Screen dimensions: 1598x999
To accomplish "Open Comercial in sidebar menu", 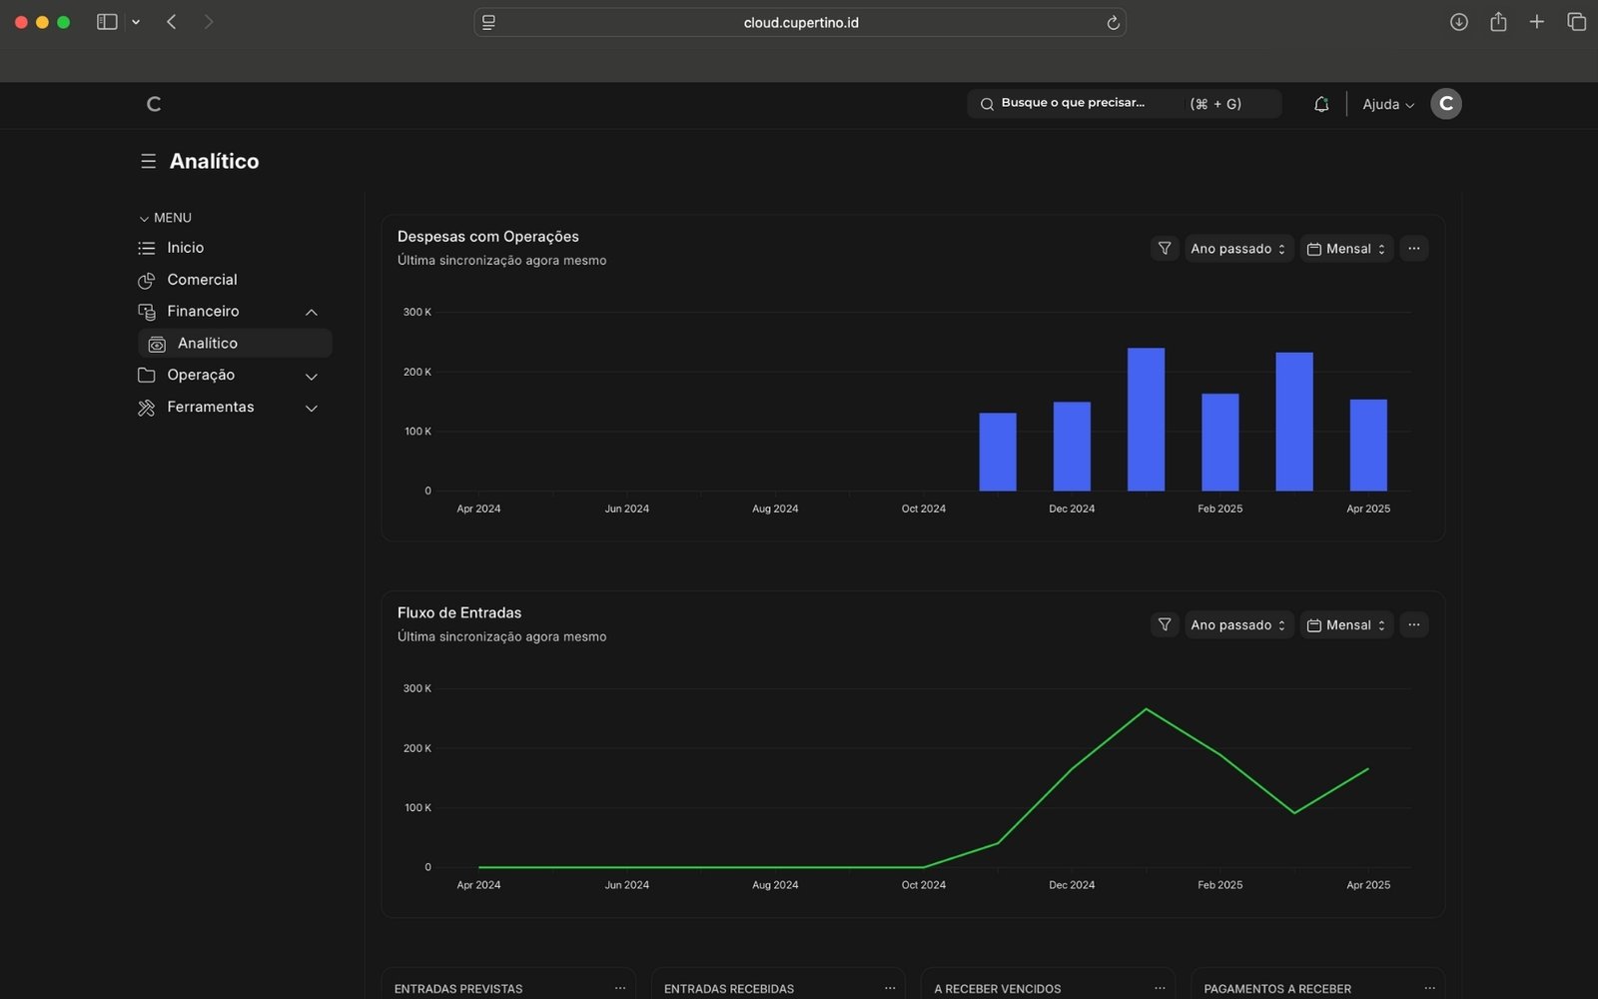I will (202, 280).
